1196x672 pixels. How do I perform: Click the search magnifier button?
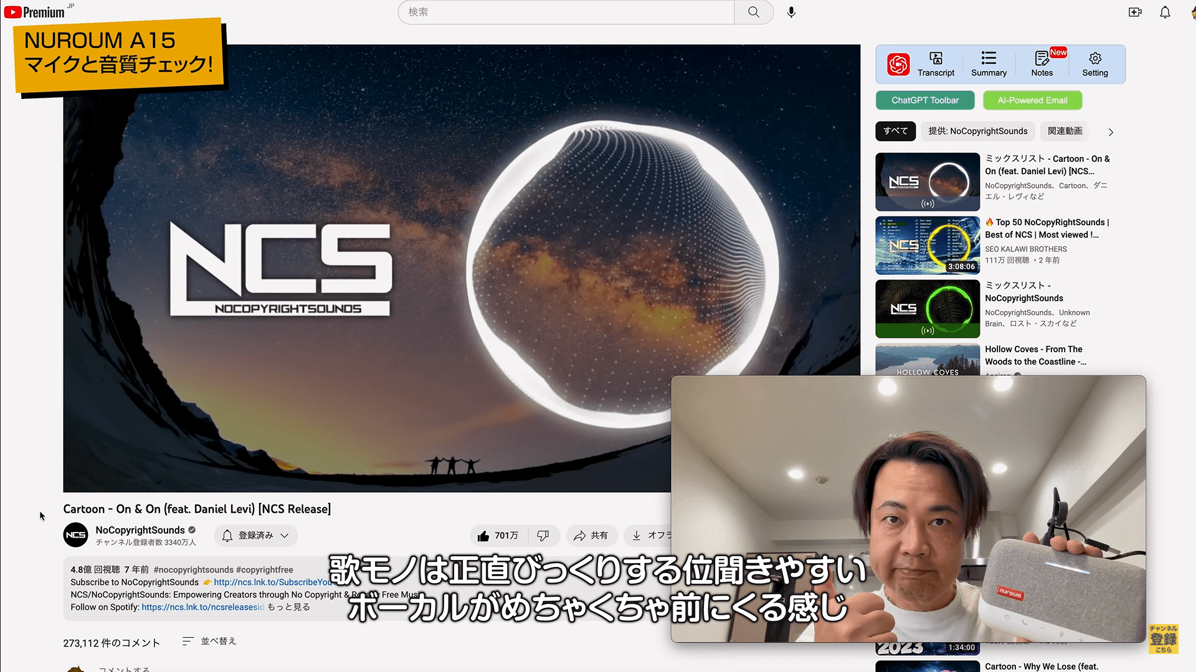(754, 12)
